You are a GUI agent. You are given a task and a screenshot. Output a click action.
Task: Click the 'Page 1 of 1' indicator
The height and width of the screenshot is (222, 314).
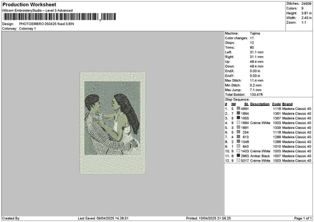click(x=303, y=218)
